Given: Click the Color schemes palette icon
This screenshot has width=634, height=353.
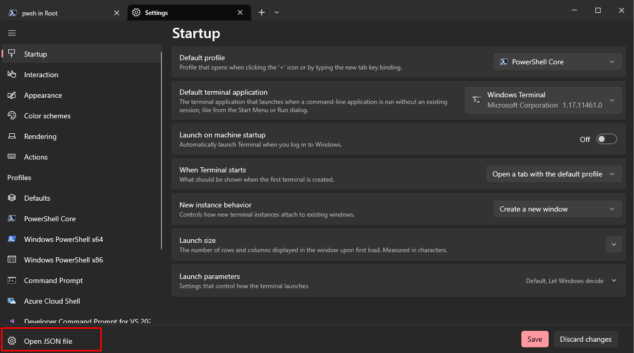Looking at the screenshot, I should tap(12, 116).
